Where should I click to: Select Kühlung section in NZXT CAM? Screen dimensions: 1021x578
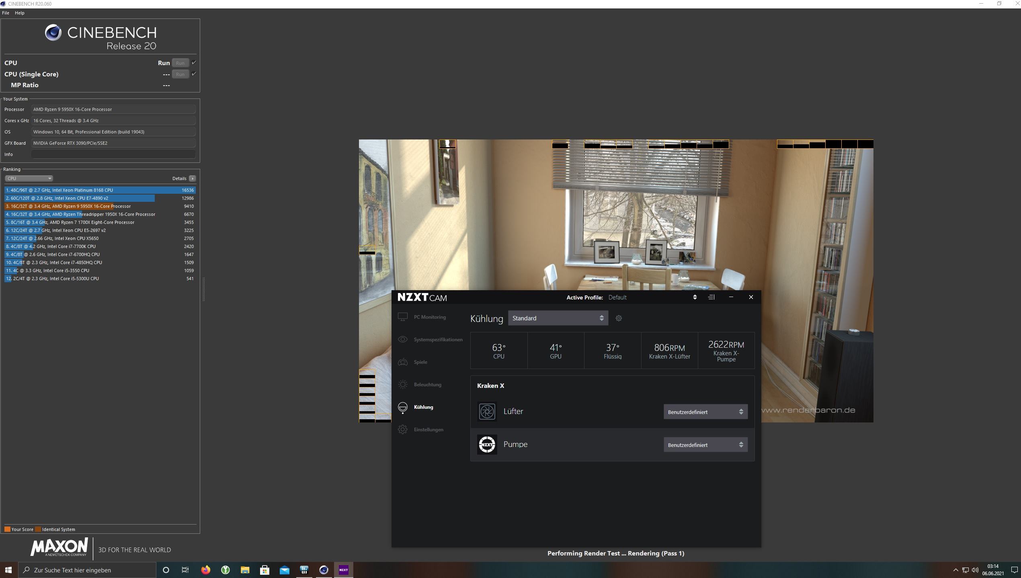423,407
